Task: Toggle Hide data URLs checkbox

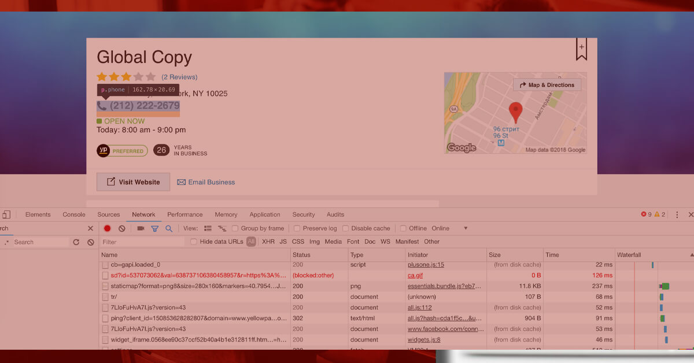Action: [194, 242]
